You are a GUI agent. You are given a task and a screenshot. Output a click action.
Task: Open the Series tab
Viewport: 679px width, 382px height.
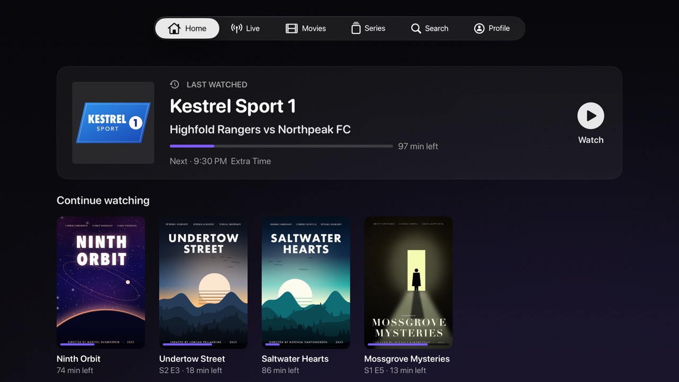point(368,28)
